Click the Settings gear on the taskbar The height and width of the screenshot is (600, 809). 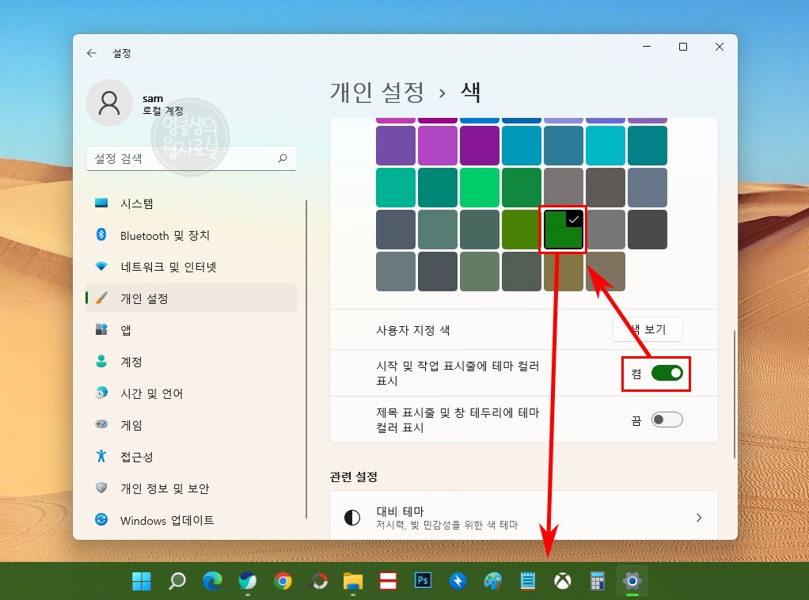[x=632, y=582]
